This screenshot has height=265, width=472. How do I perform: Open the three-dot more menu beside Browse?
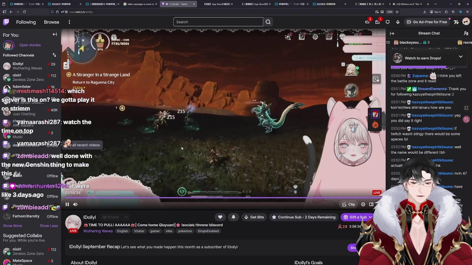pyautogui.click(x=69, y=22)
